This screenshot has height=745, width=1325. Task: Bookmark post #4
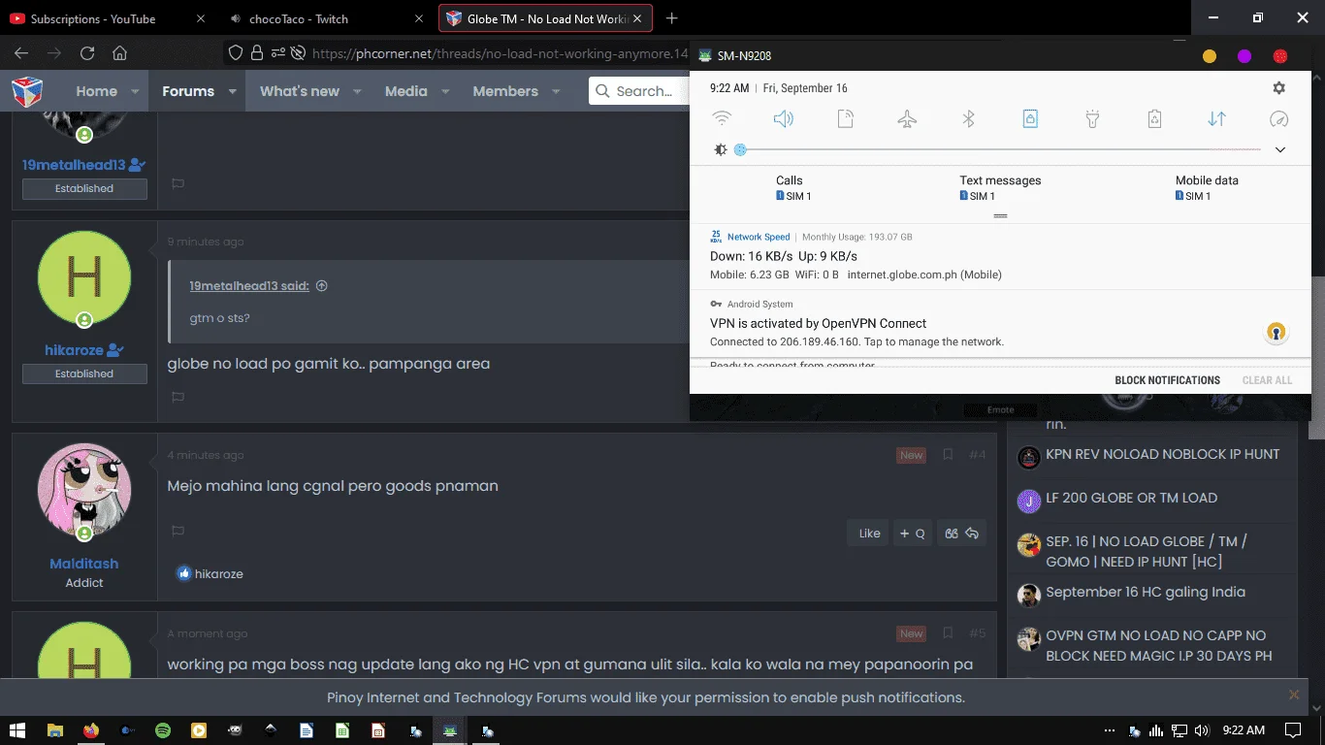pos(948,455)
